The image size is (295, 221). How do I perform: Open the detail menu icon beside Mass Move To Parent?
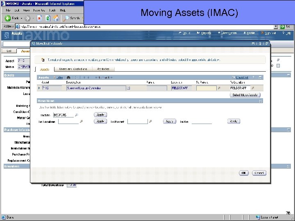pyautogui.click(x=150, y=122)
